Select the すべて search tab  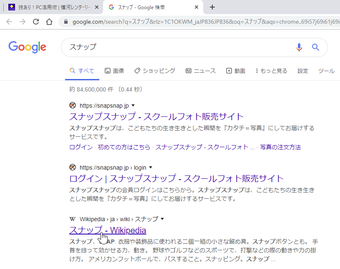(x=82, y=71)
